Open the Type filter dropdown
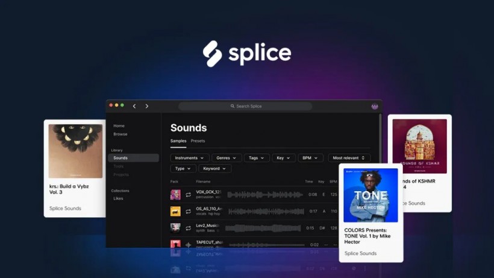Image resolution: width=494 pixels, height=278 pixels. 183,169
